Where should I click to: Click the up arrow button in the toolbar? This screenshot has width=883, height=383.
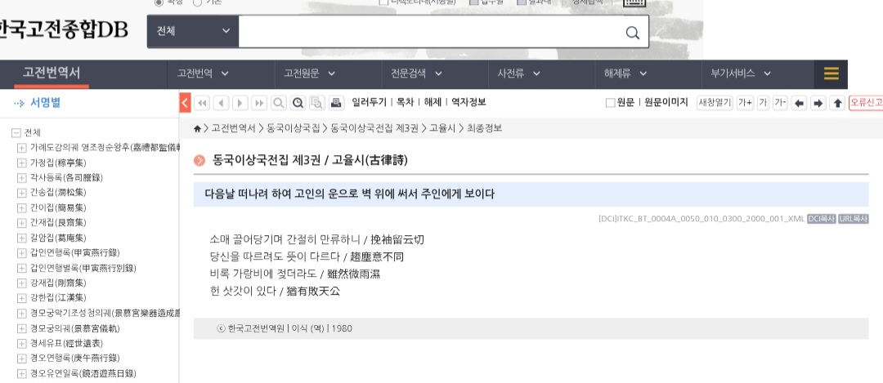837,103
